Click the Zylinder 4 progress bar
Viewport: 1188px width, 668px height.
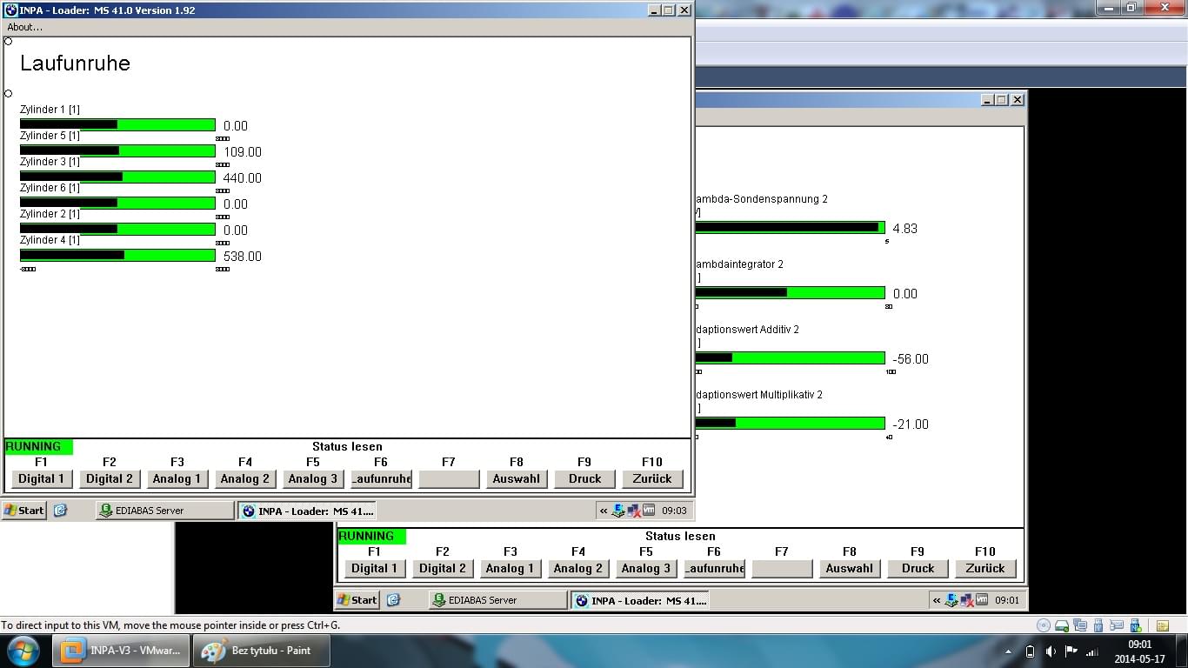pos(117,255)
